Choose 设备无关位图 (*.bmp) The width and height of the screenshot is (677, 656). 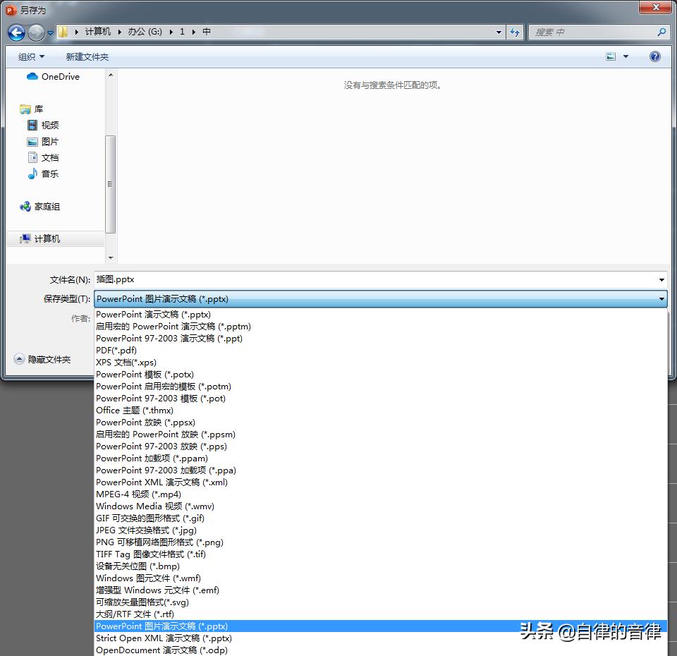pyautogui.click(x=380, y=566)
